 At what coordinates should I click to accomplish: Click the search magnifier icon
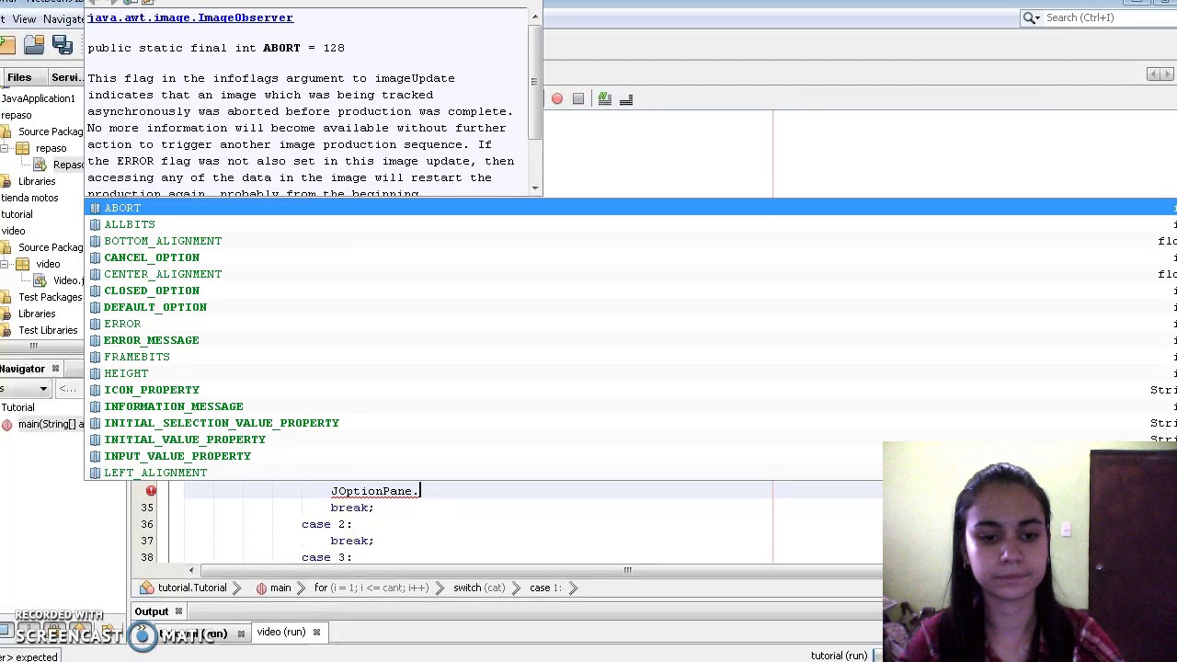tap(1031, 17)
